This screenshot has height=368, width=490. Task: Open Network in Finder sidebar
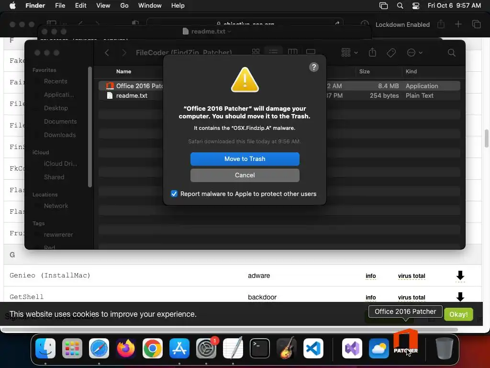(56, 206)
